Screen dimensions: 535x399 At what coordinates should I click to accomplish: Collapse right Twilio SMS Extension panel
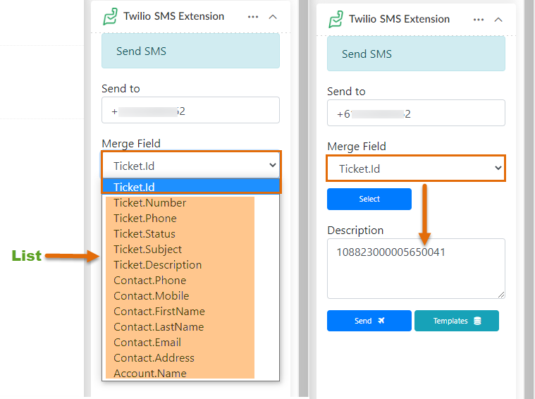click(498, 20)
